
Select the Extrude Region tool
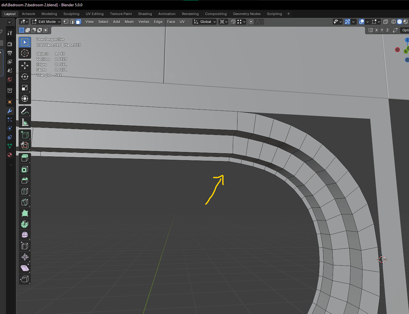click(x=25, y=158)
